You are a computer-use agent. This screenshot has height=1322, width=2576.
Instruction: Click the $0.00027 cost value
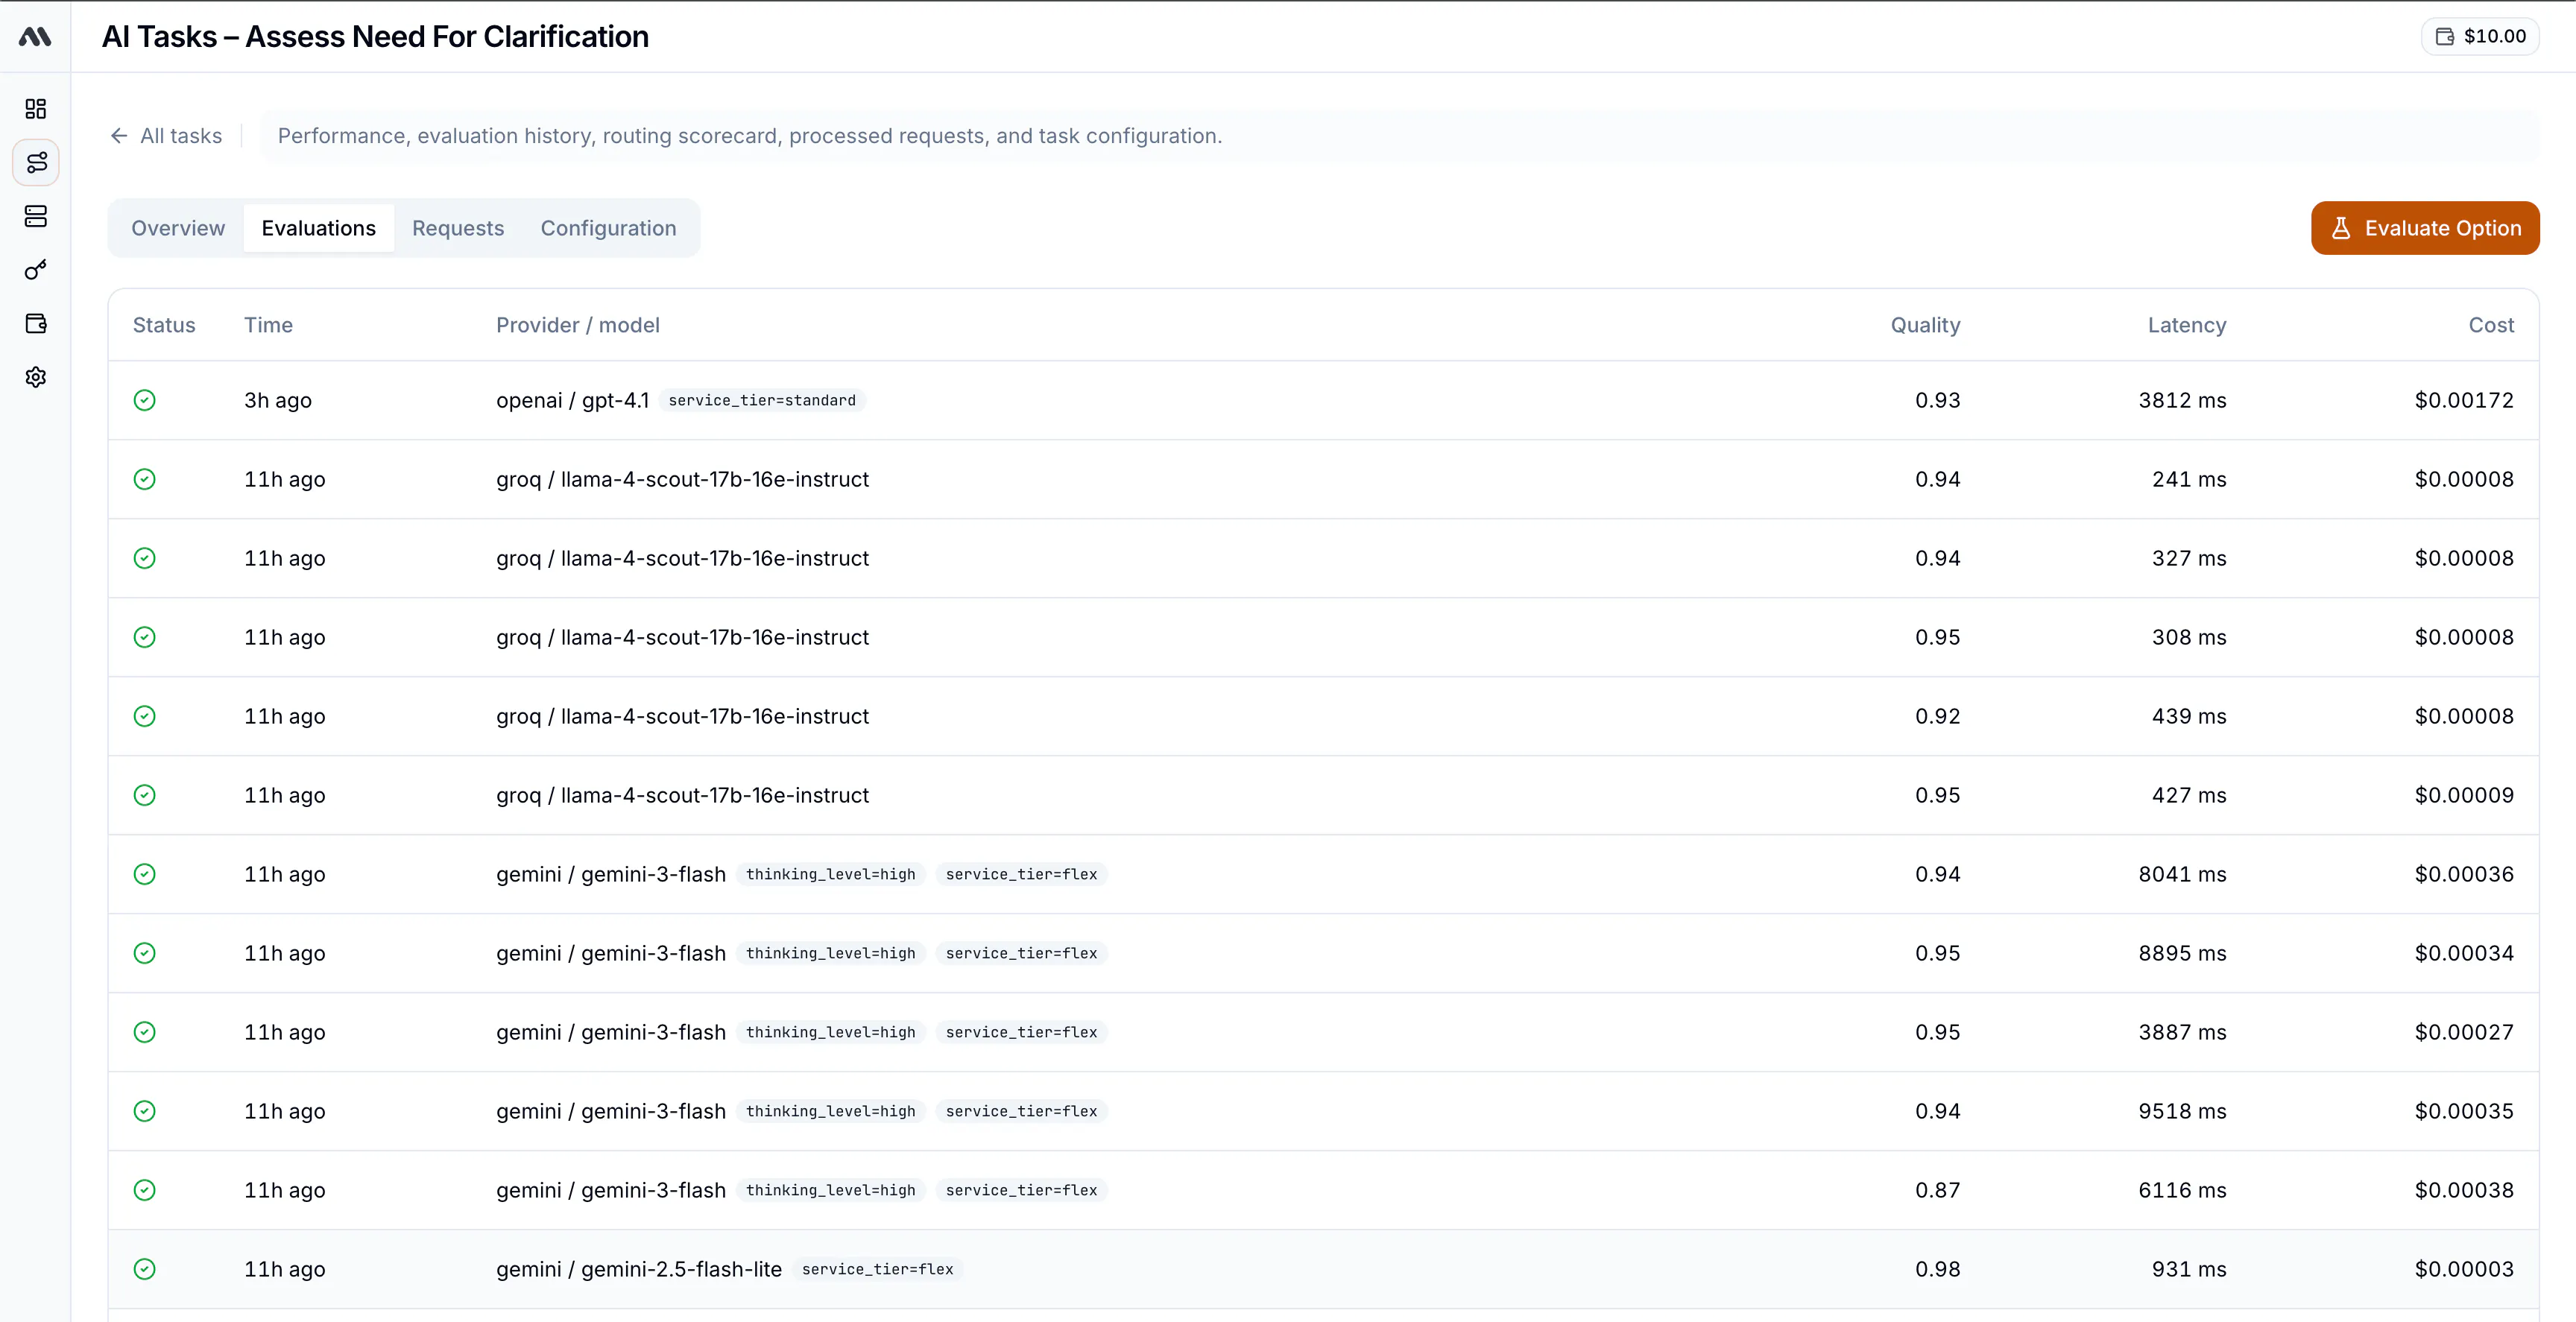point(2464,1032)
